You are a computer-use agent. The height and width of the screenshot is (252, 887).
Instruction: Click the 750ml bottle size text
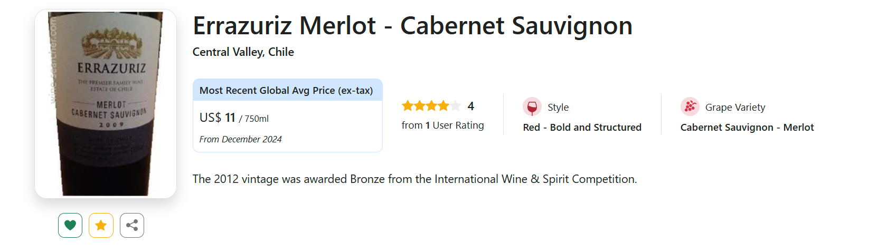(257, 119)
